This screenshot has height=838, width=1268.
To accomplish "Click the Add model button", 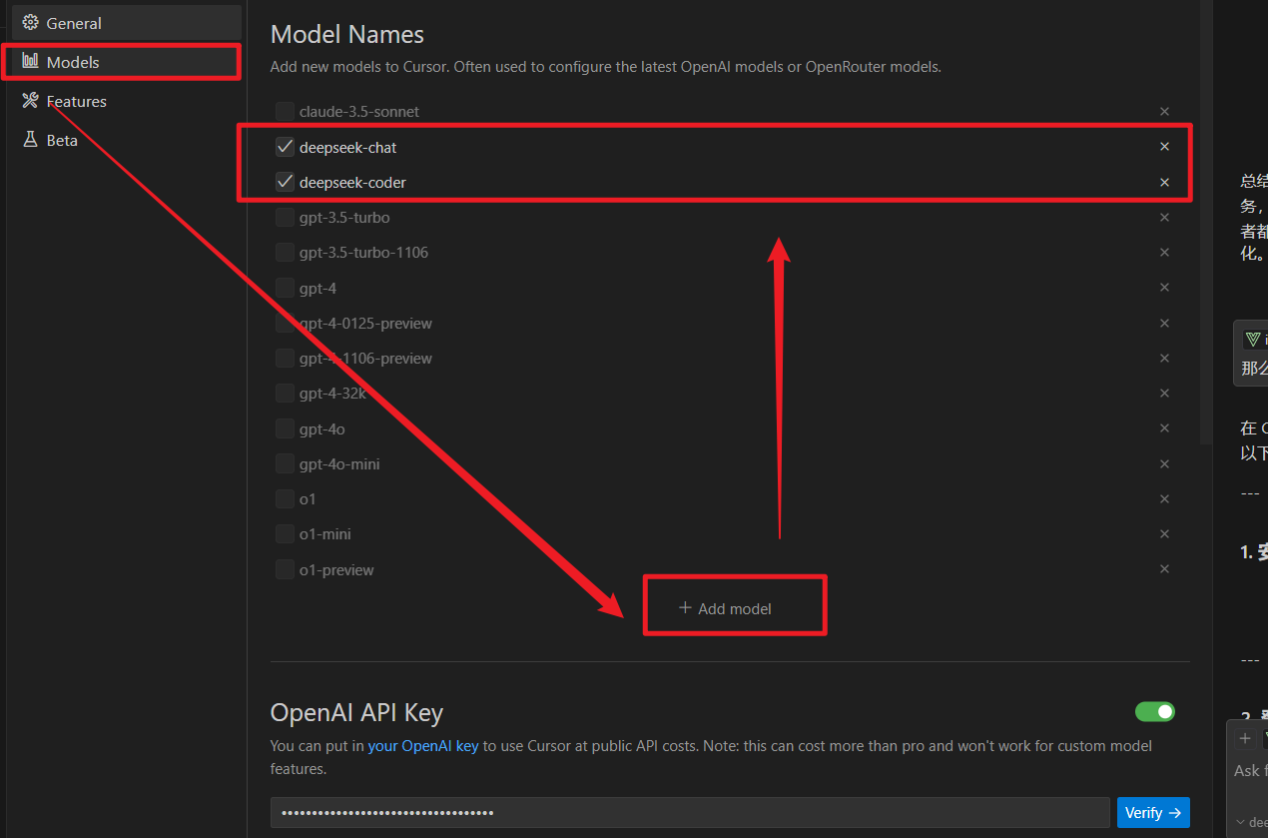I will pos(726,608).
